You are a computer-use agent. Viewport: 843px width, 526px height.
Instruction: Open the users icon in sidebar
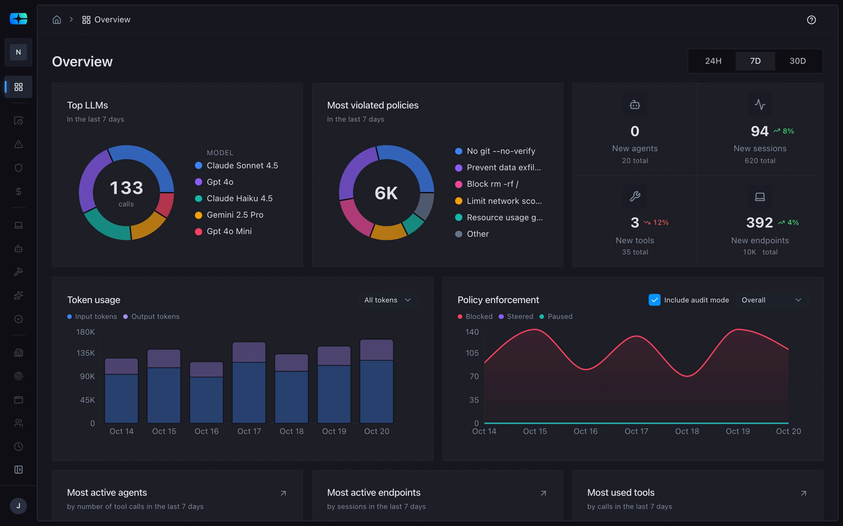click(x=18, y=423)
